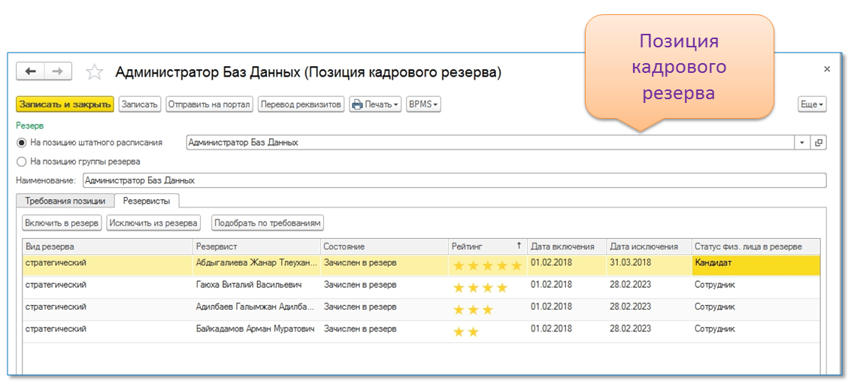Expand the staff position dropdown arrow
Viewport: 848px width, 381px height.
[x=802, y=142]
